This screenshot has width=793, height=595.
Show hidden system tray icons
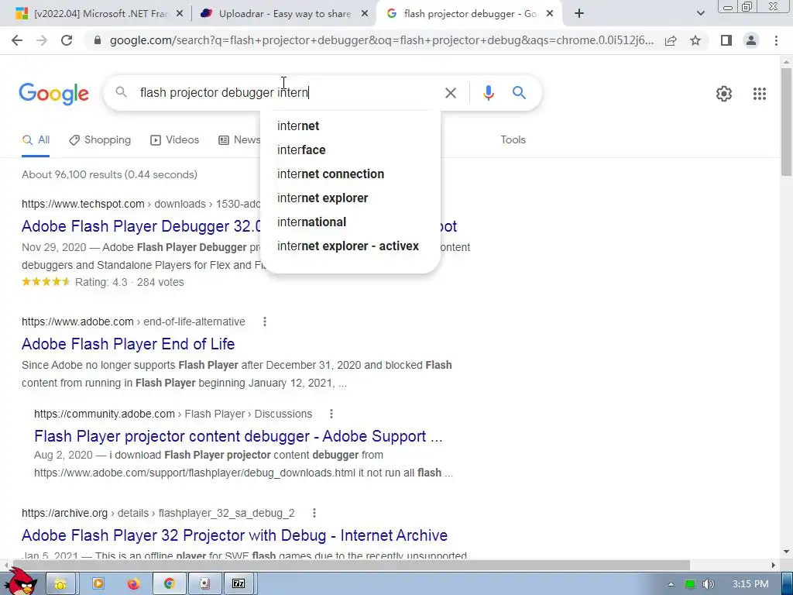[671, 584]
